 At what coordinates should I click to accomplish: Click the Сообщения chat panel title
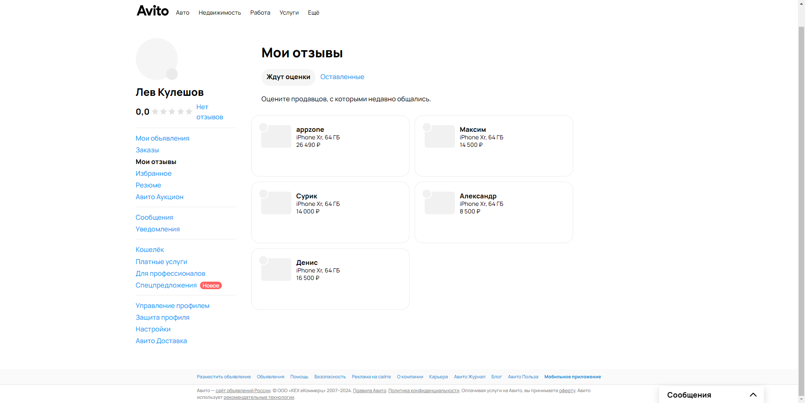689,395
